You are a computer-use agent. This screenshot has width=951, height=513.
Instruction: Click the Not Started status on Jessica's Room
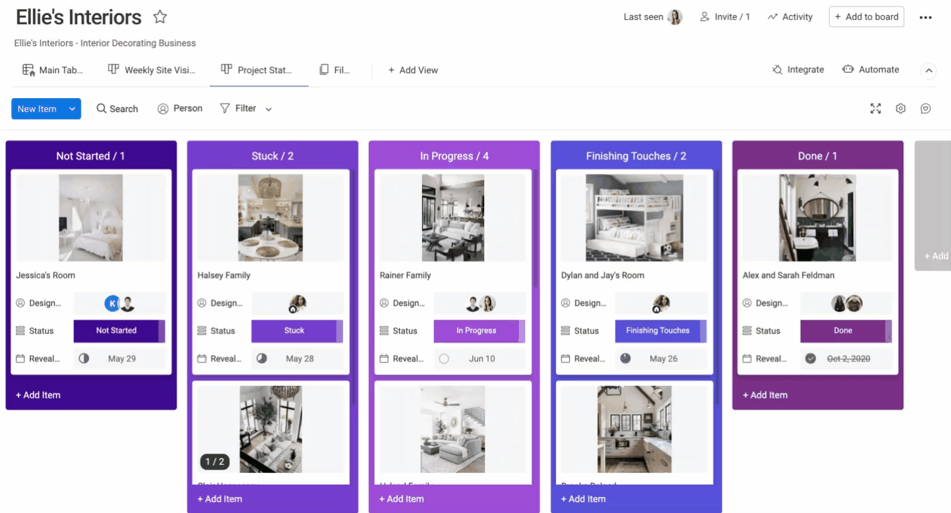[x=119, y=331]
